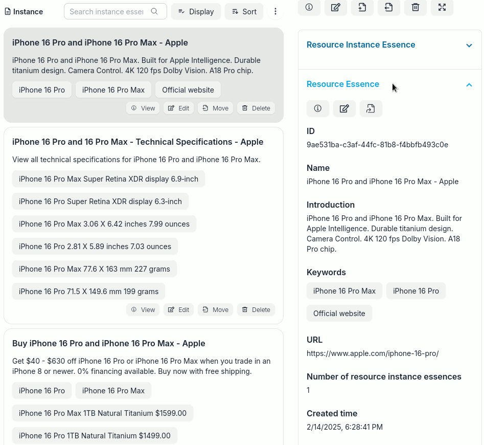Click the first card title 'iPhone 16 Pro and iPhone 16 Pro Max - Apple'
This screenshot has width=484, height=445.
[x=100, y=42]
